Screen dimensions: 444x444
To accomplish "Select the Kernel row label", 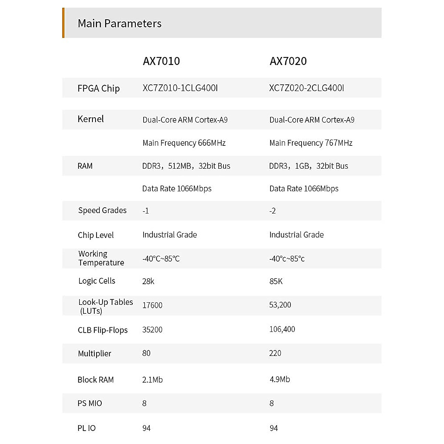I will (91, 119).
